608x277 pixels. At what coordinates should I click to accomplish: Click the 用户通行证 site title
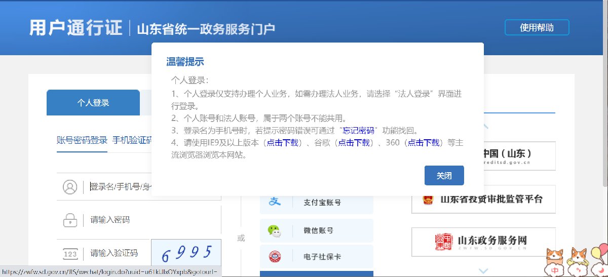75,27
